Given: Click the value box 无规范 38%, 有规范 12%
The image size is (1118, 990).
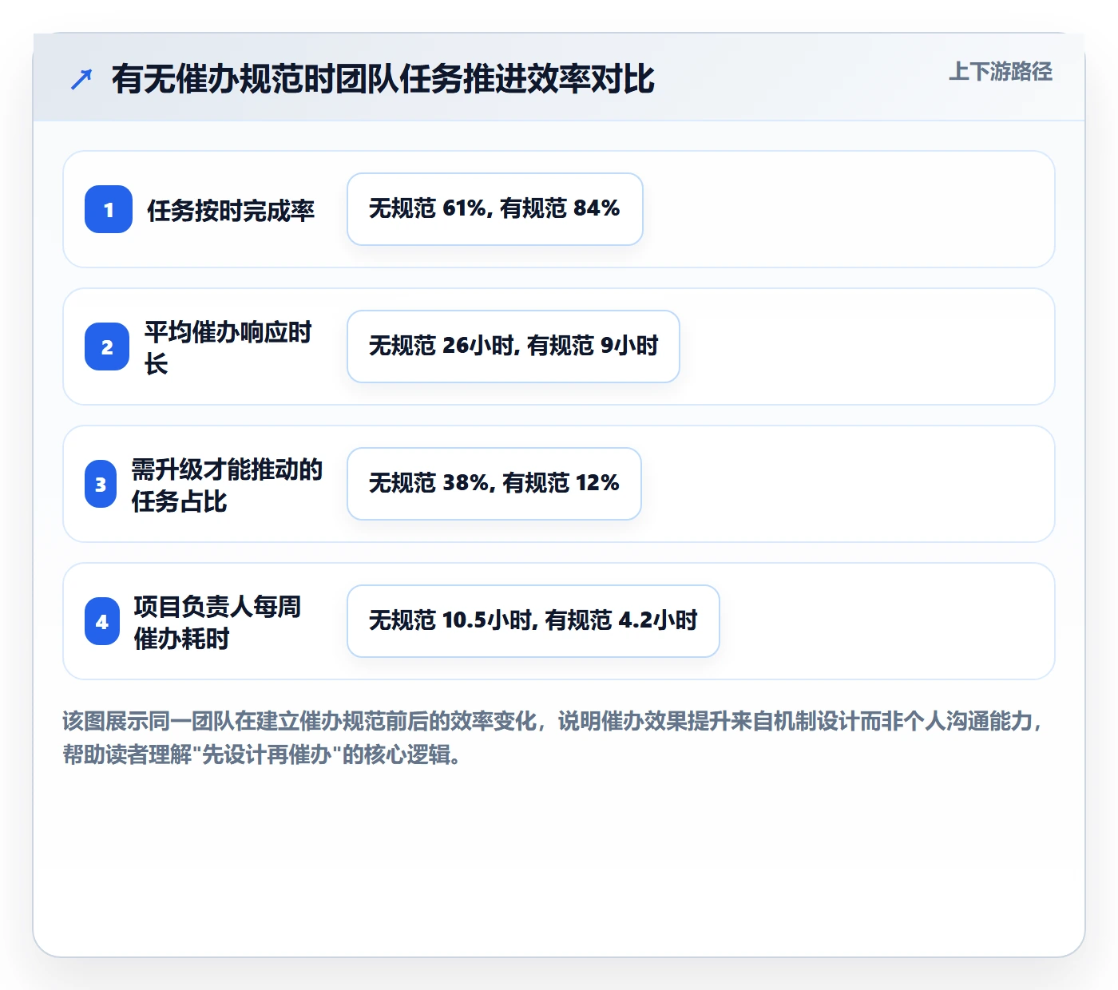Looking at the screenshot, I should point(494,484).
